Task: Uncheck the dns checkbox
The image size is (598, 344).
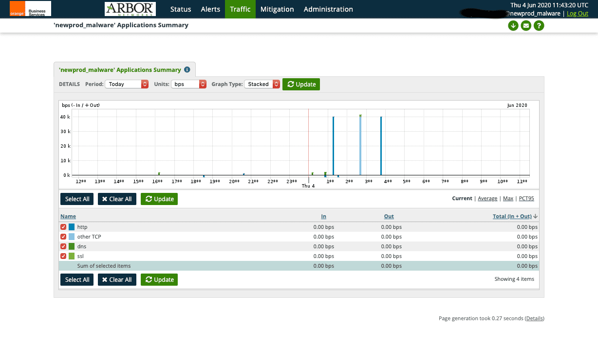Action: [63, 246]
